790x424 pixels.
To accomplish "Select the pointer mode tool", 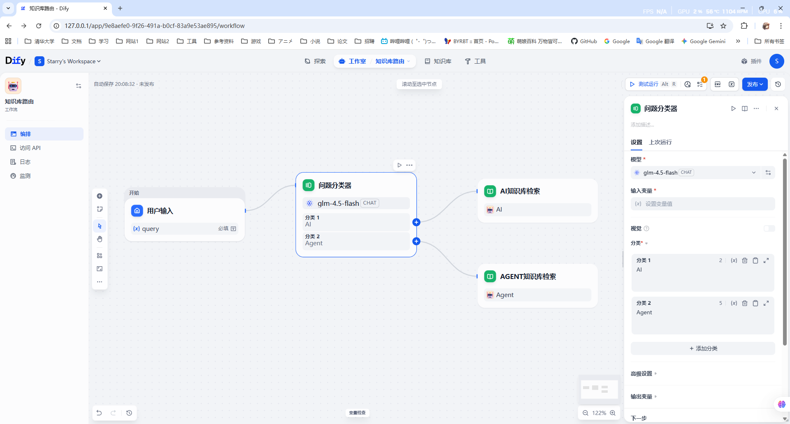I will [x=100, y=226].
